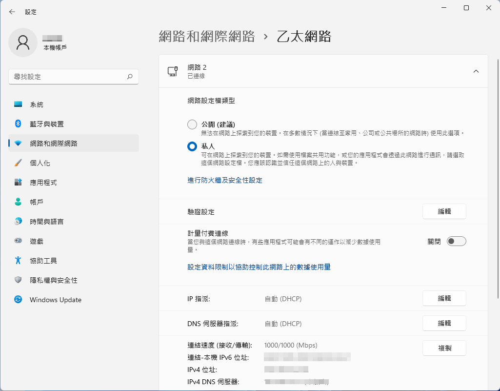Open 隱私權與安全性 in the sidebar
Image resolution: width=500 pixels, height=391 pixels.
pos(53,280)
